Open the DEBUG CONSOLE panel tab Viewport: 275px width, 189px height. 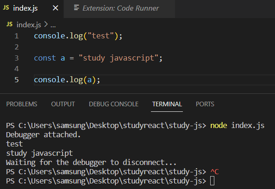click(x=113, y=104)
